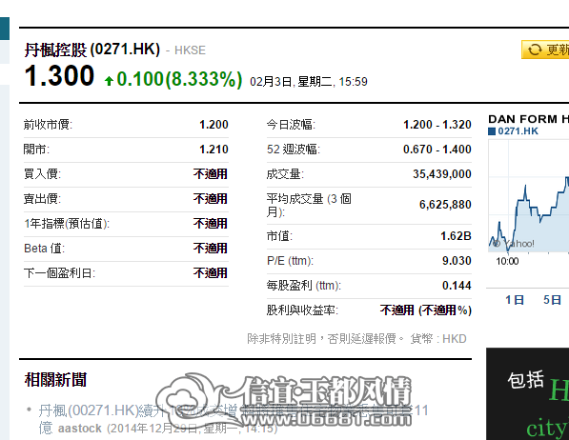Click the 52 週波幅 row label
The width and height of the screenshot is (569, 440).
click(x=294, y=150)
